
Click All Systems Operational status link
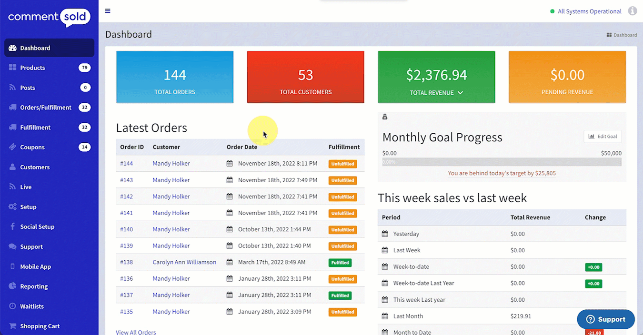coord(589,11)
